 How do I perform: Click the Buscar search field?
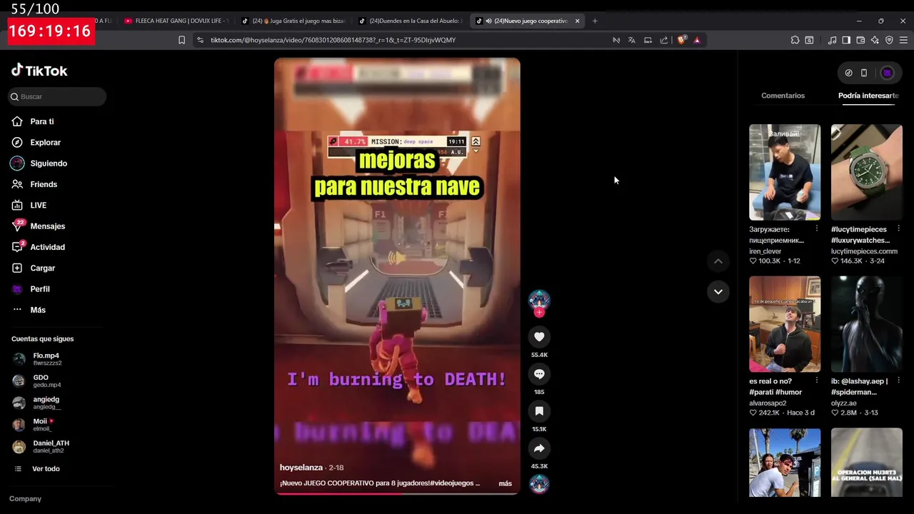click(x=57, y=96)
